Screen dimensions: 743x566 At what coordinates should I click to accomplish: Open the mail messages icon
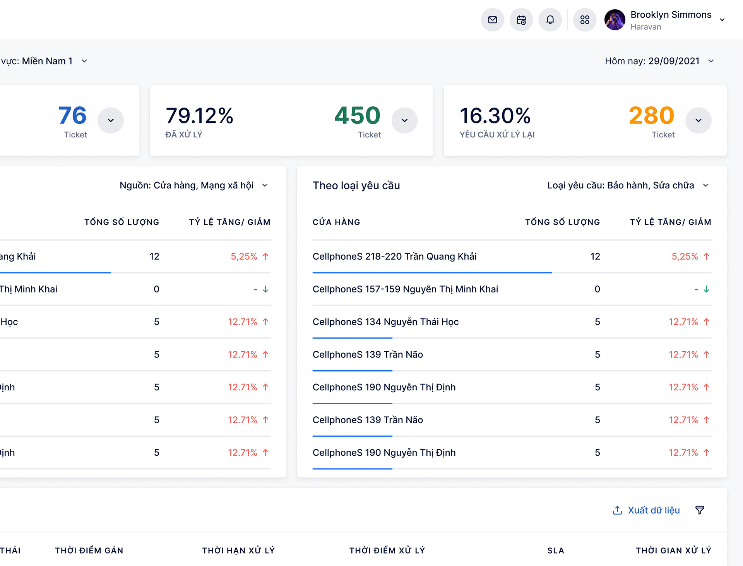point(492,20)
